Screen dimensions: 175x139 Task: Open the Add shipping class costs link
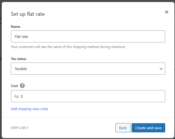[29, 109]
